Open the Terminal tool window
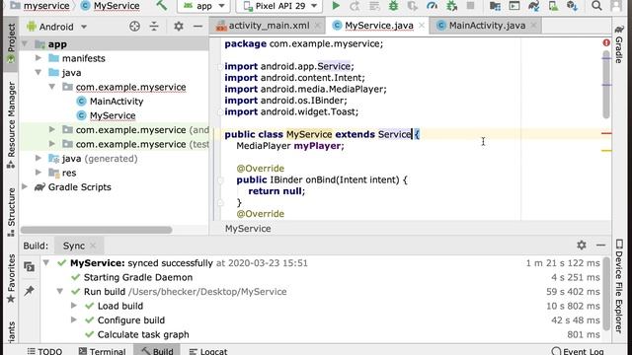632x355 pixels. (102, 351)
